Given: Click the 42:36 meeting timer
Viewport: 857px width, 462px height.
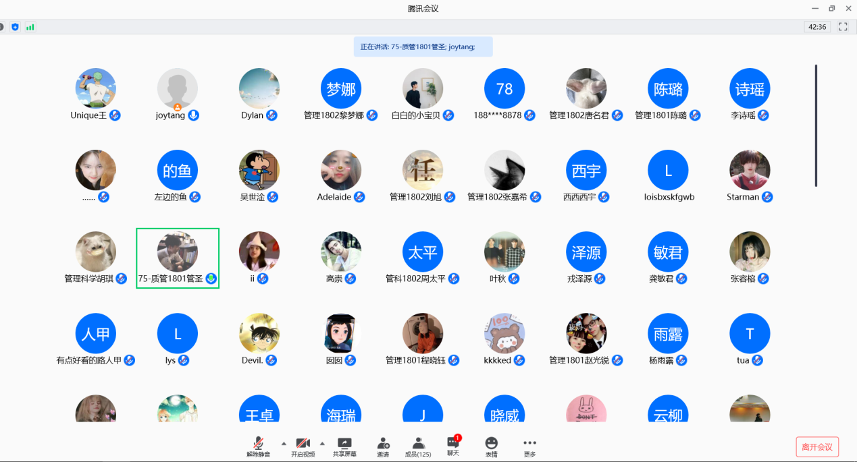Looking at the screenshot, I should click(x=817, y=27).
